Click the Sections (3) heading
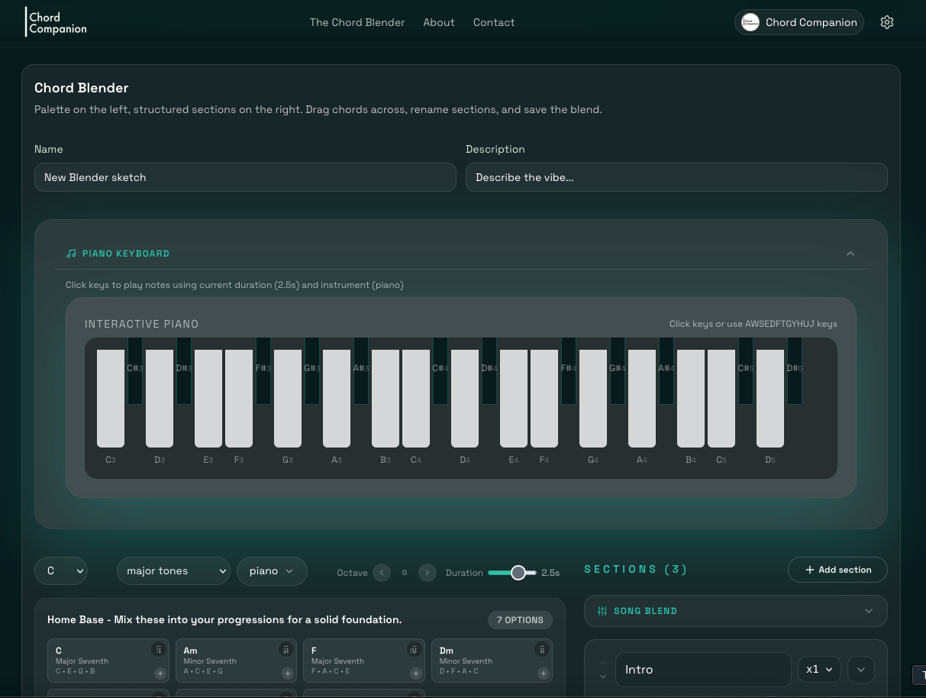 (636, 570)
